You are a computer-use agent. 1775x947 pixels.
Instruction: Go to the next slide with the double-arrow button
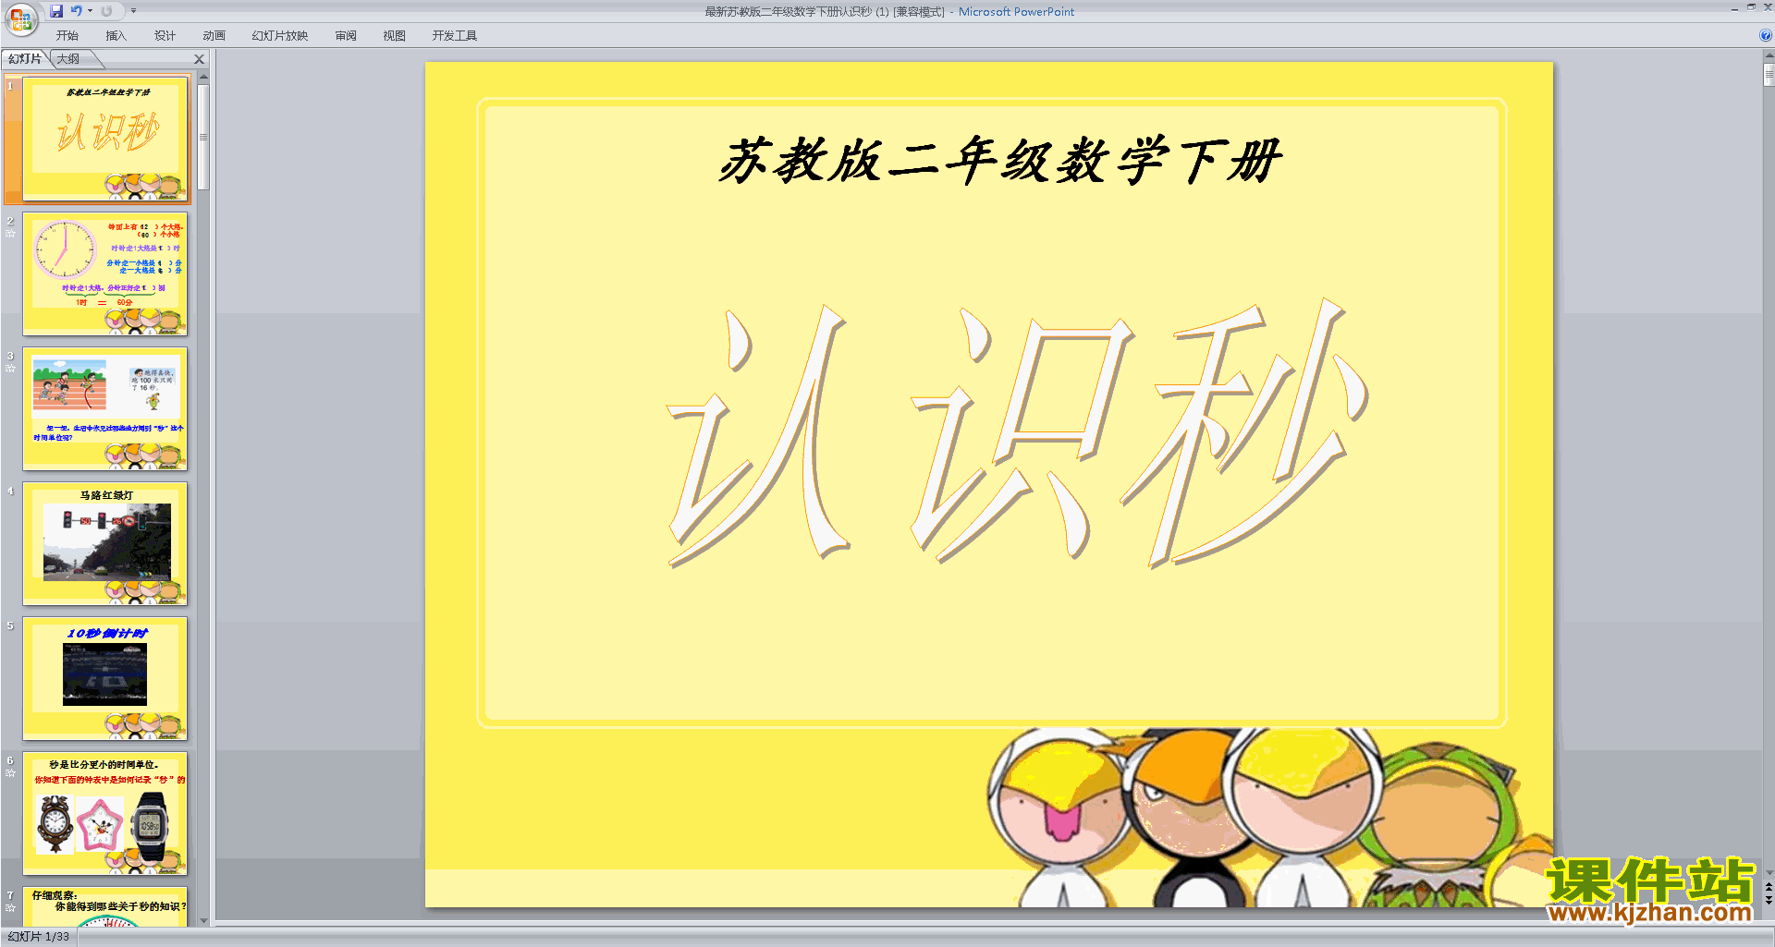coord(1769,900)
